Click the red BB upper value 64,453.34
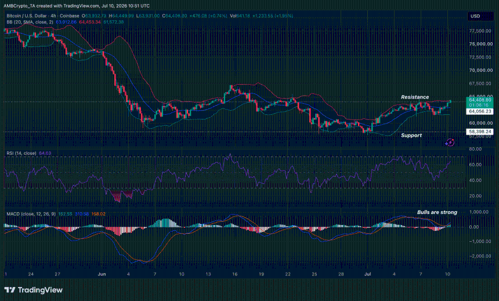Viewport: 499px width, 301px height. (90, 22)
